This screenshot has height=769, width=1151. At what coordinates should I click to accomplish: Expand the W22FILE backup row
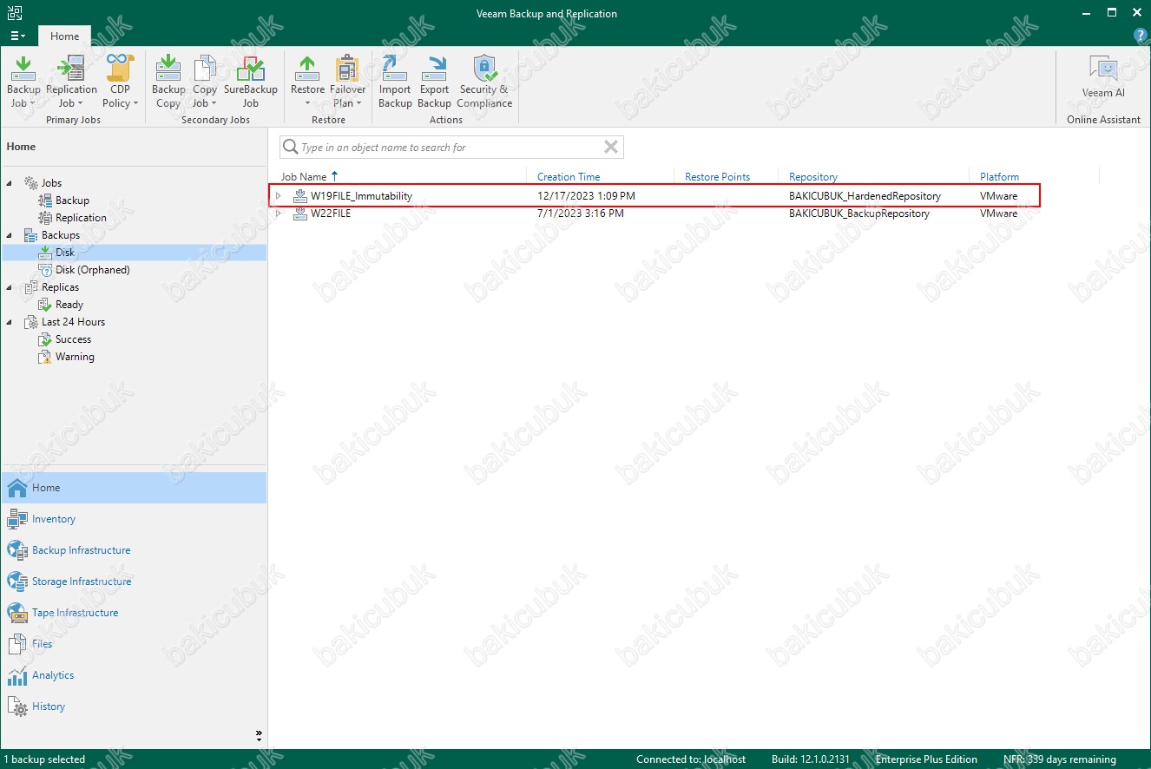coord(279,214)
